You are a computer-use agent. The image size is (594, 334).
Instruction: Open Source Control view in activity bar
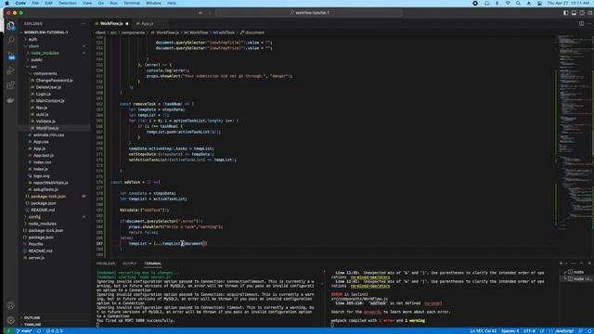10,56
